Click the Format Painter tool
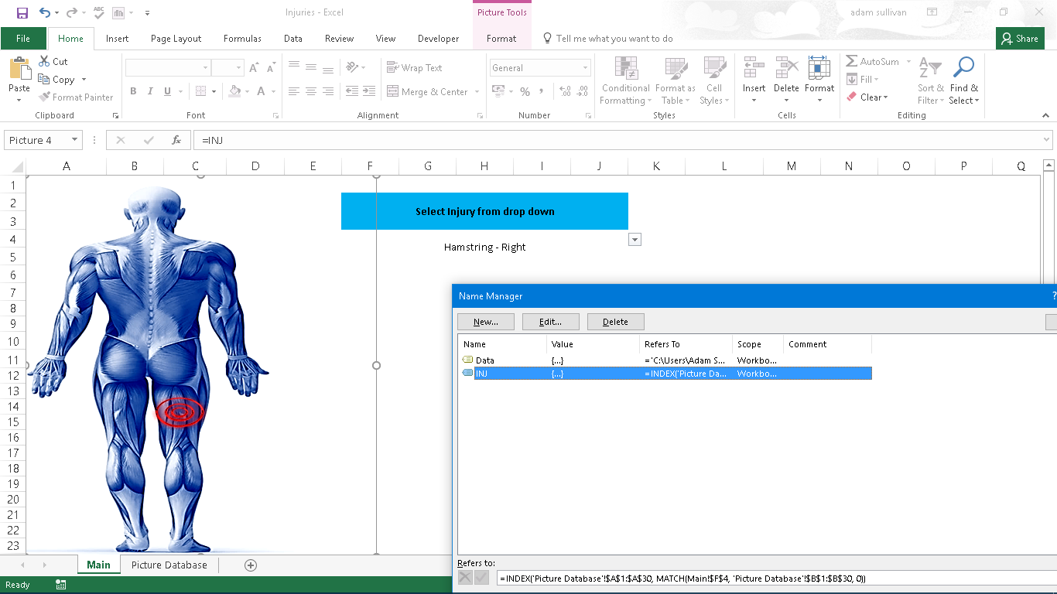Screen dimensions: 1057x594 click(76, 97)
